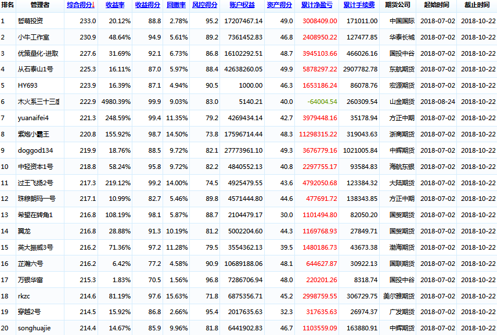
Task: Sort by 综合得分 column header
Action: pyautogui.click(x=81, y=5)
